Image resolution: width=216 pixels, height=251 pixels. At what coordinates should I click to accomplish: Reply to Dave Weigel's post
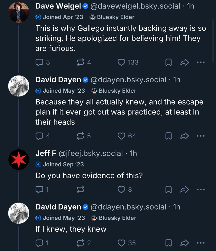coord(39,62)
